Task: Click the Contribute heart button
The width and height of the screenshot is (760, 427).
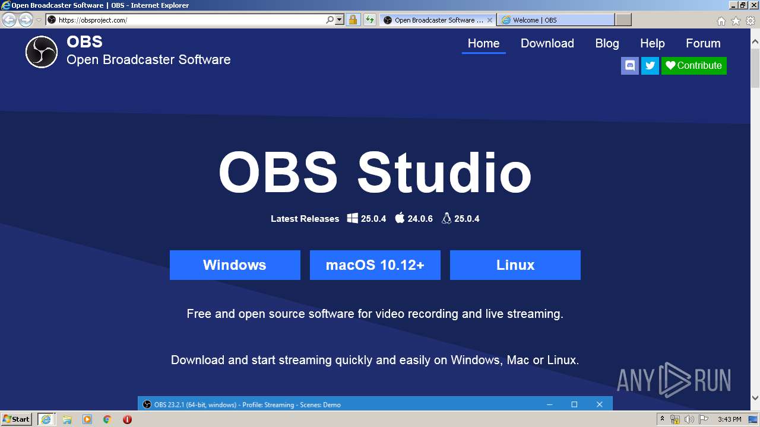Action: tap(693, 66)
